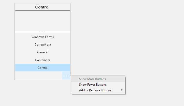Click the blank icon margin beside Add or Remove Buttons
Viewport: 184px width, 106px height.
[x=75, y=90]
